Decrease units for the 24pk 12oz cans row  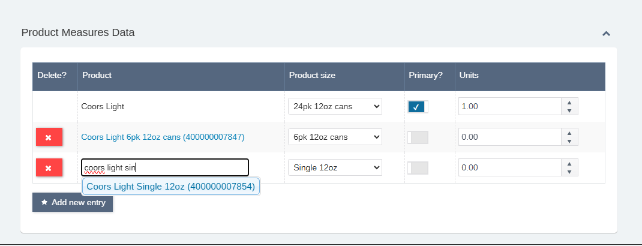tap(569, 111)
